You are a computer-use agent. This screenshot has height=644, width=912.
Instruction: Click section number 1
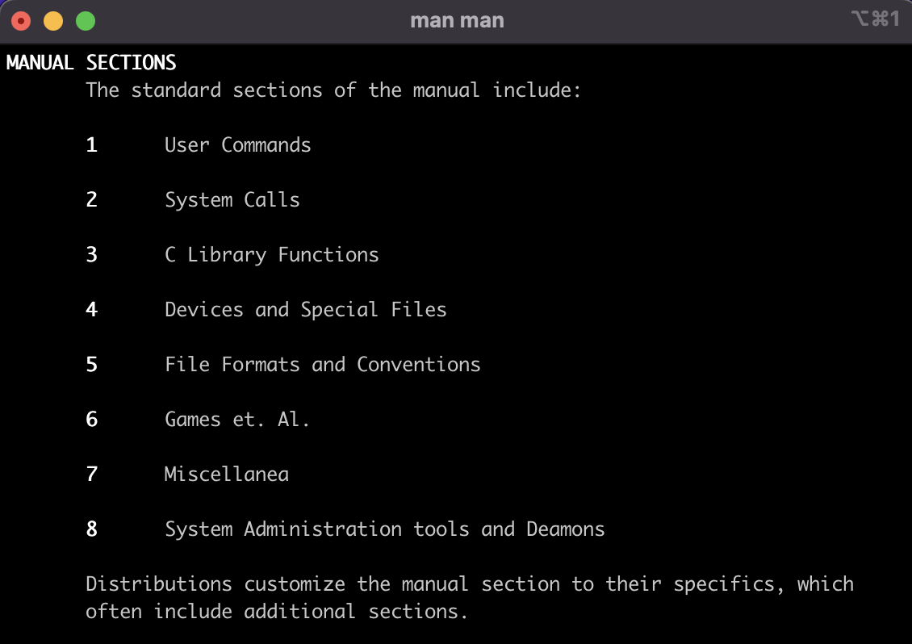92,144
